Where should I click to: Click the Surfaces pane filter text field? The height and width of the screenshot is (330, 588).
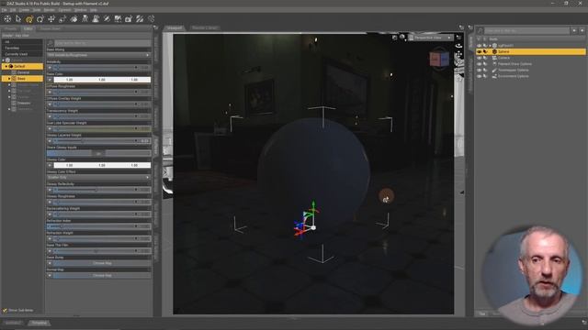click(x=102, y=43)
